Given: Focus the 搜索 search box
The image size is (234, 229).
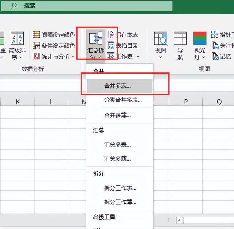Looking at the screenshot, I should coord(87,6).
